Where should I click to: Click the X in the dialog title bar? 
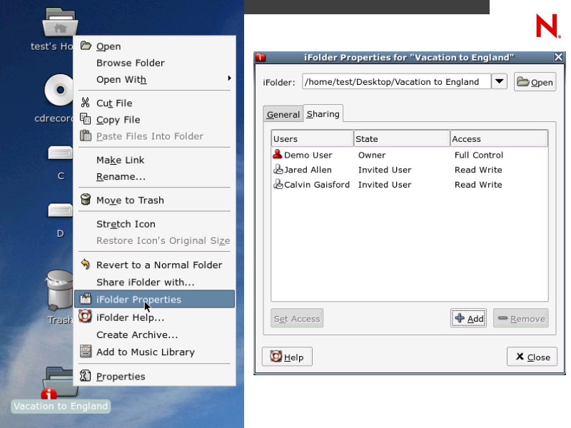pos(558,57)
